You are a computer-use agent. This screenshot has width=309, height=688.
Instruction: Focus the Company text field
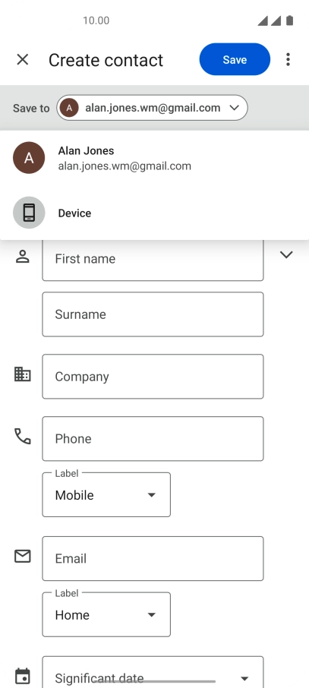click(x=153, y=377)
